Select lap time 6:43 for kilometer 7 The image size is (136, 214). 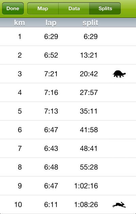51,148
